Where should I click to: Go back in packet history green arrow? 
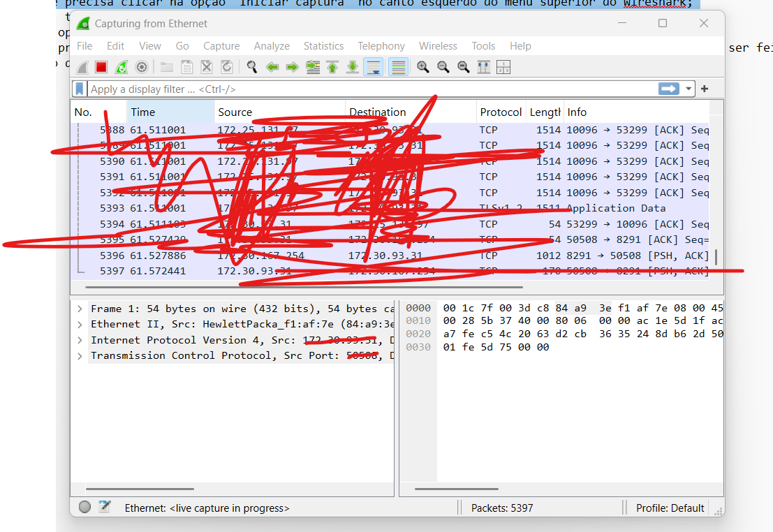click(x=272, y=67)
